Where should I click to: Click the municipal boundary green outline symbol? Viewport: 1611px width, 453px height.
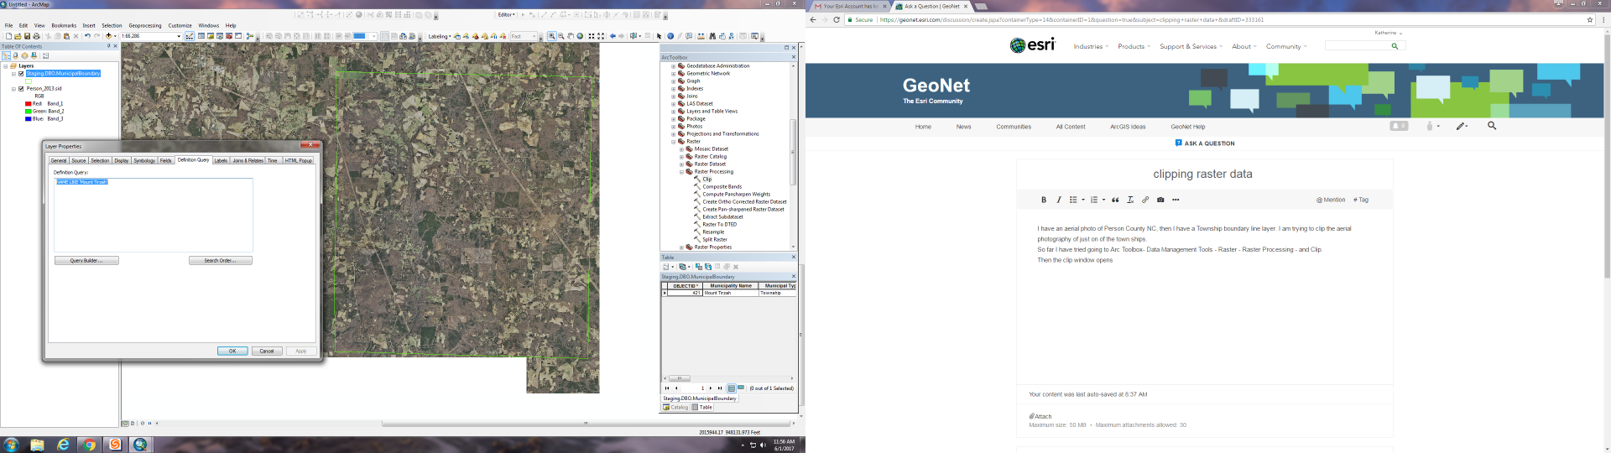(x=29, y=81)
